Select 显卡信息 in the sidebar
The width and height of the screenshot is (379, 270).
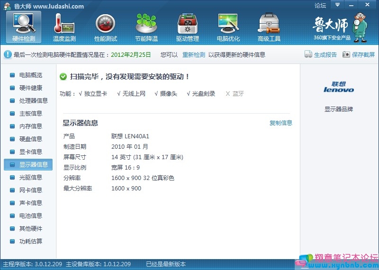pos(30,152)
